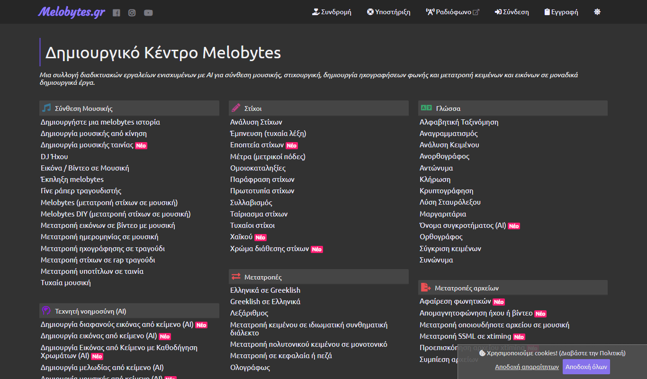The image size is (647, 379).
Task: Open Απομαγνητοφώνηση ήχου ή βίντεο
Action: (476, 313)
